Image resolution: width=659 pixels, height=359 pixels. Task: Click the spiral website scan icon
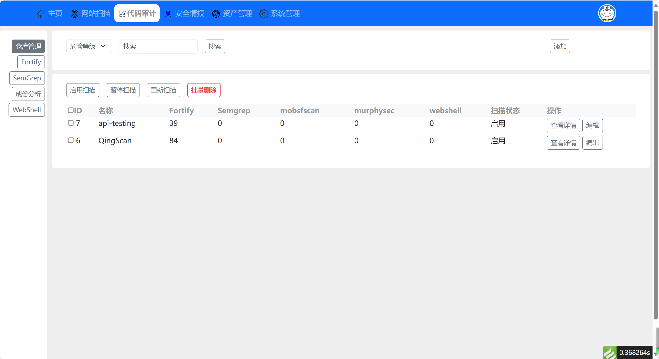(75, 14)
